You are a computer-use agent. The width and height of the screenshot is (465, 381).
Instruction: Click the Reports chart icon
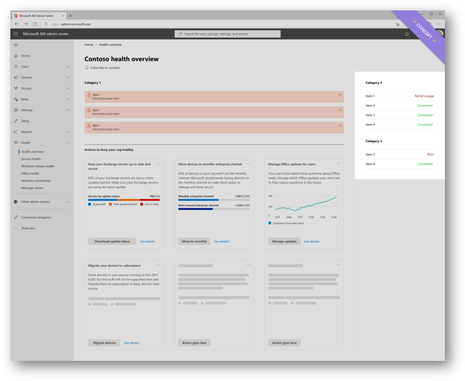(16, 132)
